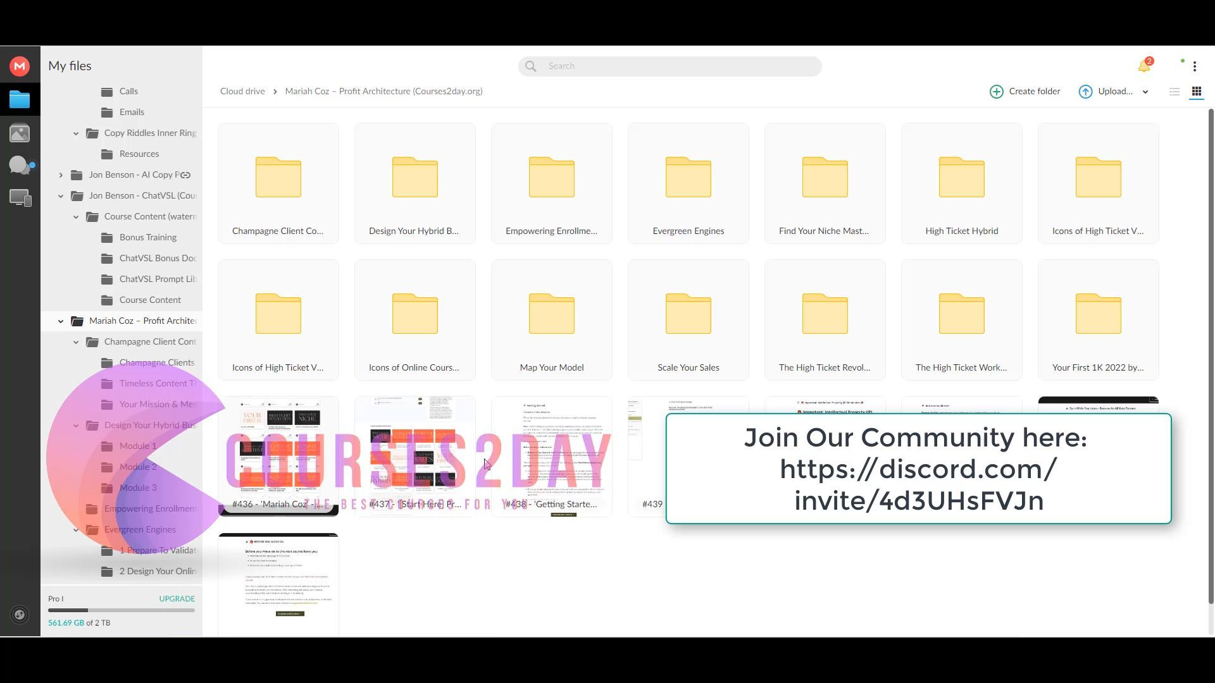Open the Devices sidebar icon
The height and width of the screenshot is (683, 1215).
20,198
